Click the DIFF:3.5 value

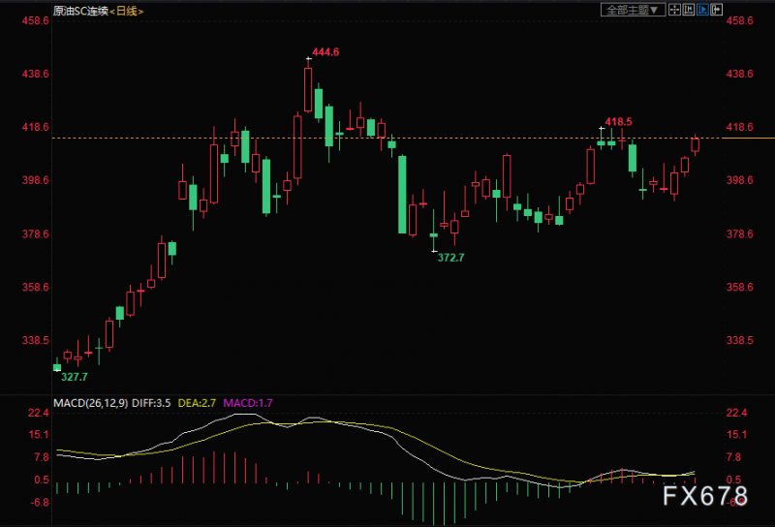(x=151, y=403)
